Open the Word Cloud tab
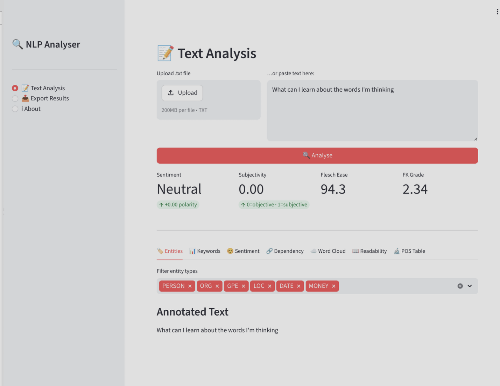 coord(328,251)
